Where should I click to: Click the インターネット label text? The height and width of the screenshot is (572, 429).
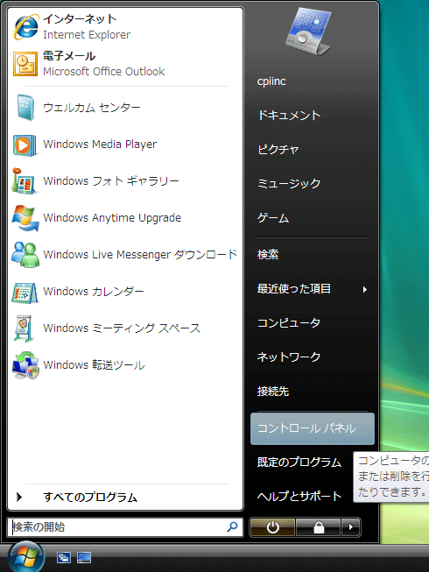coord(80,18)
